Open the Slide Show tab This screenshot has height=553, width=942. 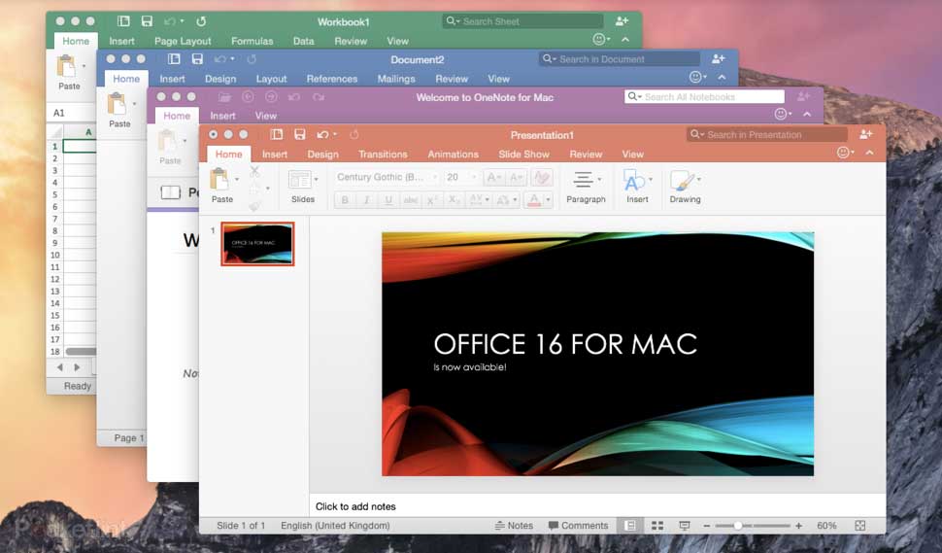click(523, 155)
